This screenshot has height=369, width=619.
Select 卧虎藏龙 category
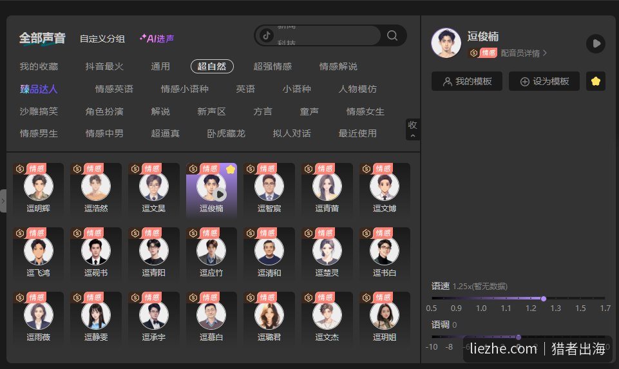226,133
